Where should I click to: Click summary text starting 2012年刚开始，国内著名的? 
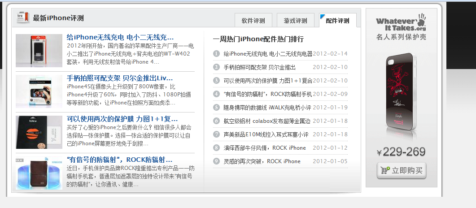click(x=130, y=54)
